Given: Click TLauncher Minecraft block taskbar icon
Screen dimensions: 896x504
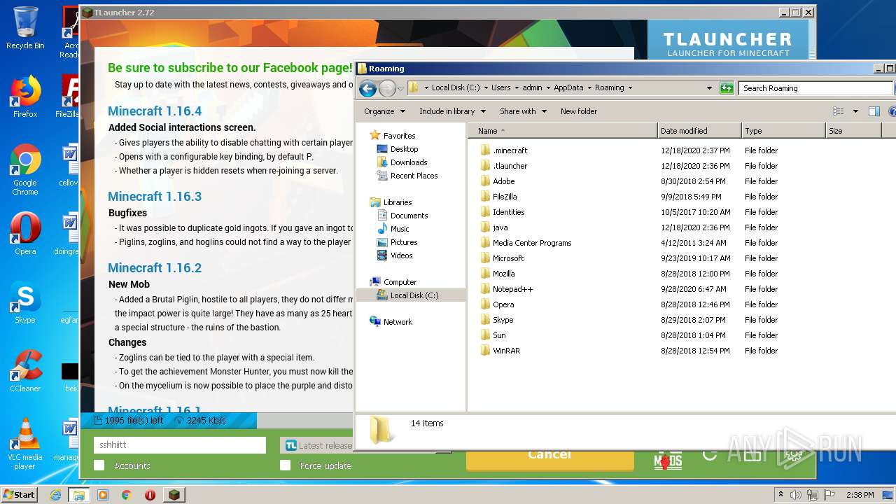Looking at the screenshot, I should click(x=174, y=495).
